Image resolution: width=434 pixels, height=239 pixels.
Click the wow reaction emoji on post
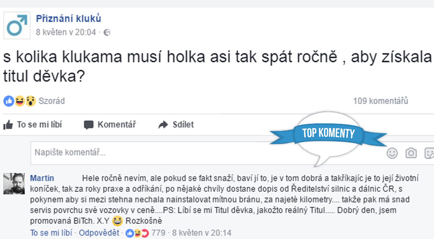30,101
